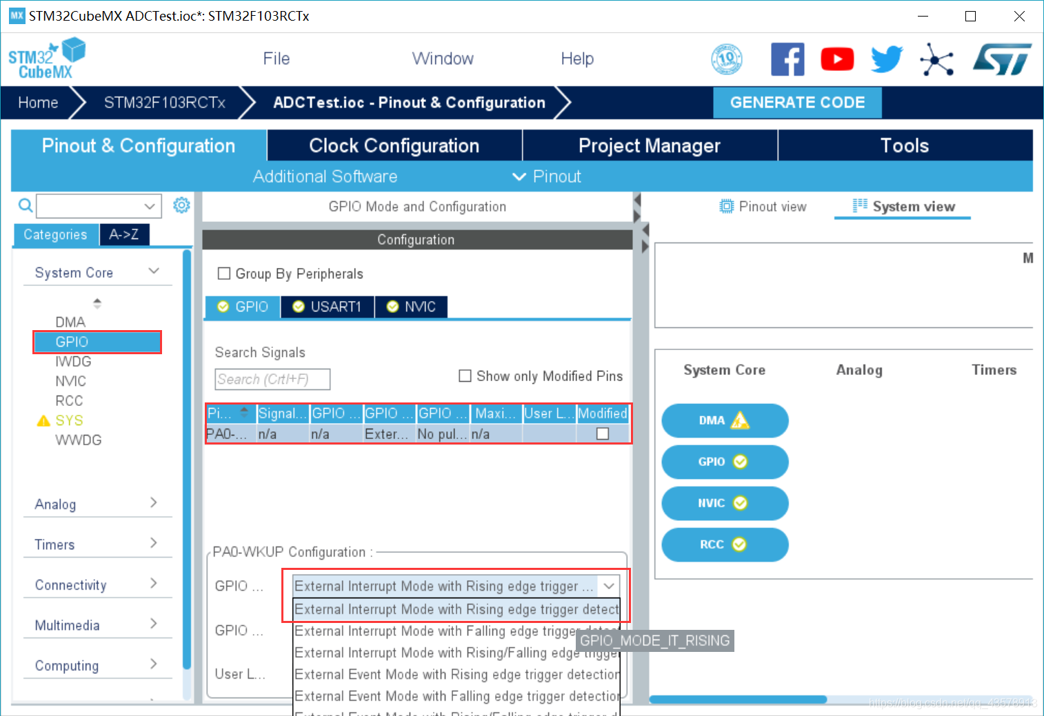Image resolution: width=1044 pixels, height=716 pixels.
Task: Open the ST logo website link
Action: click(1002, 59)
